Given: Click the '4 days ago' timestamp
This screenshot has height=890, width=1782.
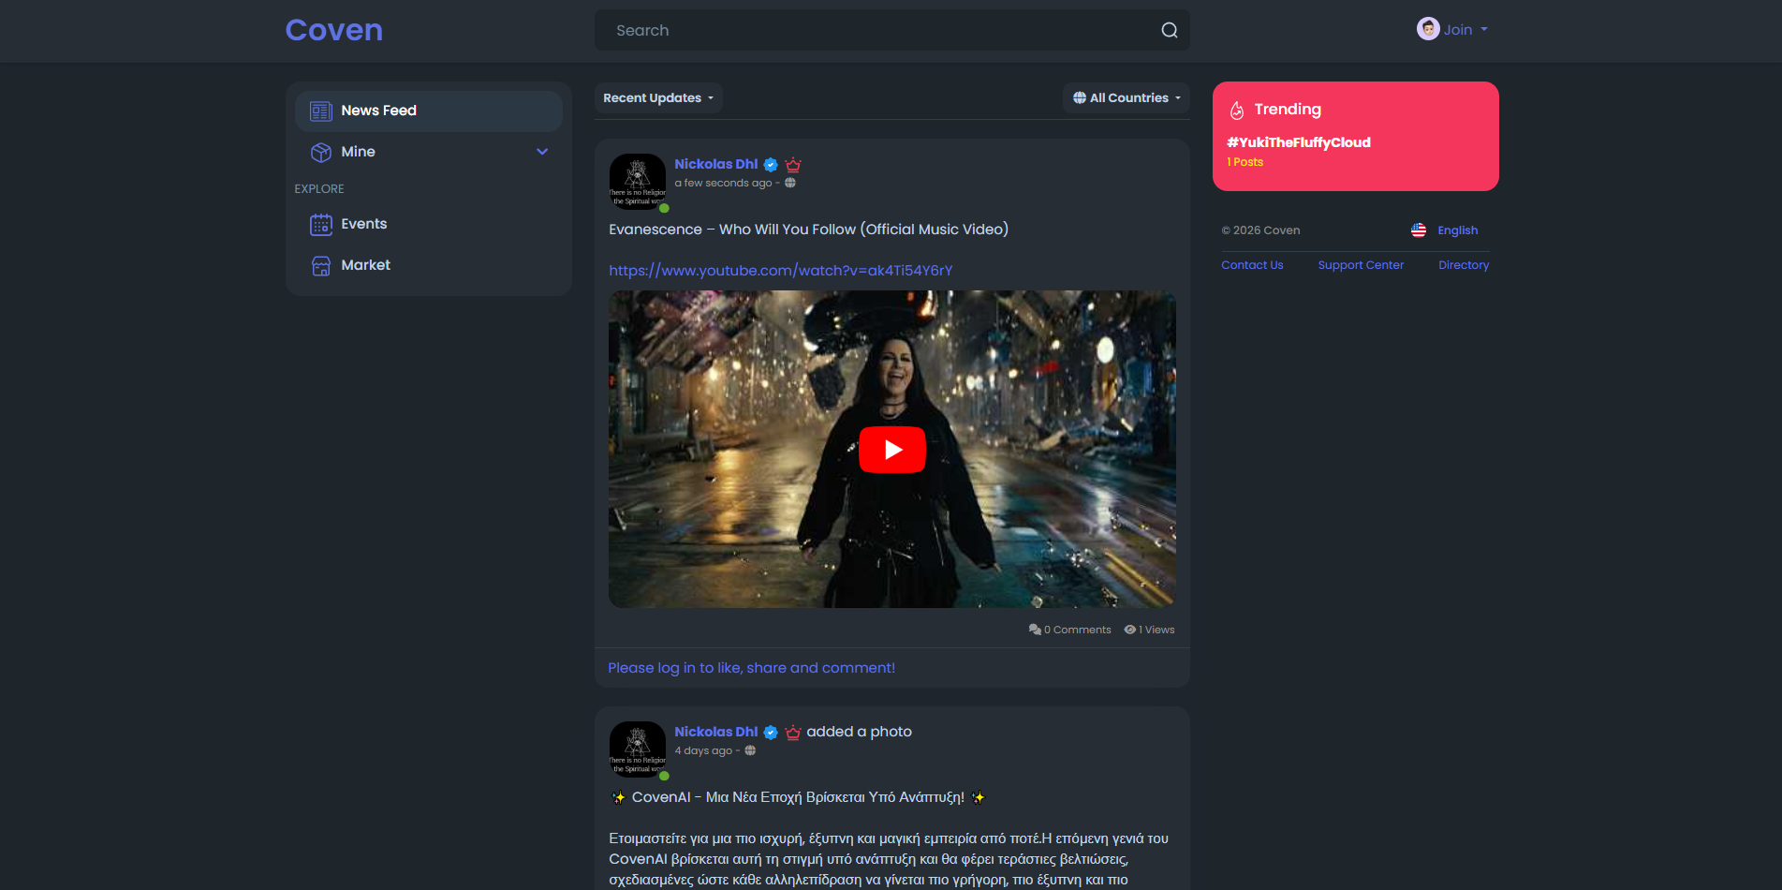Looking at the screenshot, I should [703, 751].
